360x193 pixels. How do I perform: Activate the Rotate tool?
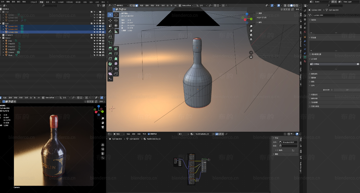[116, 20]
